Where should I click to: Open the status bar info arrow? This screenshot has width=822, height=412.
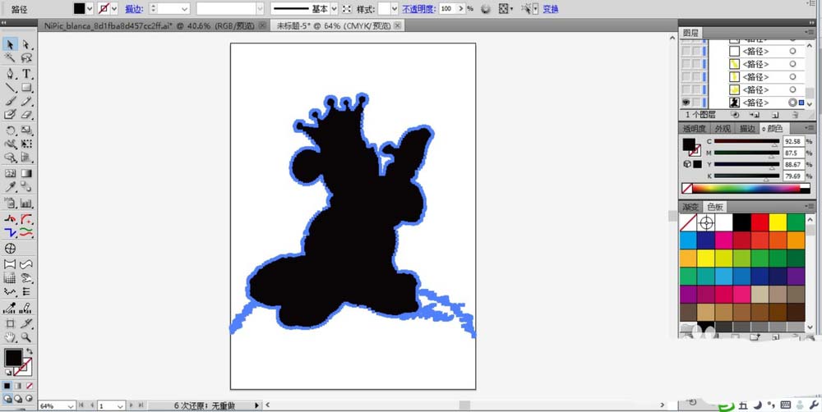click(256, 405)
